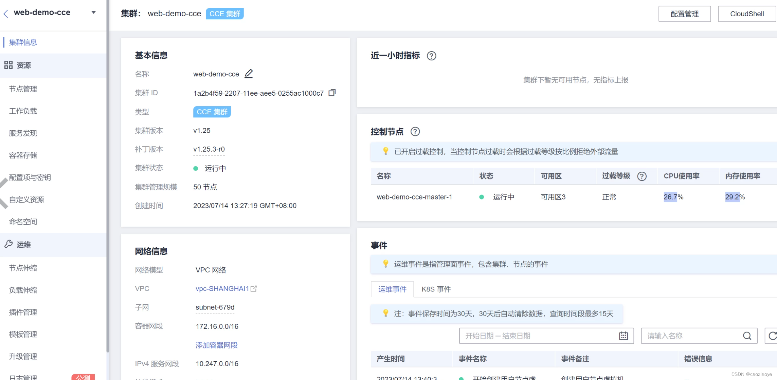This screenshot has height=380, width=777.
Task: Go back using the left arrow icon
Action: click(6, 13)
